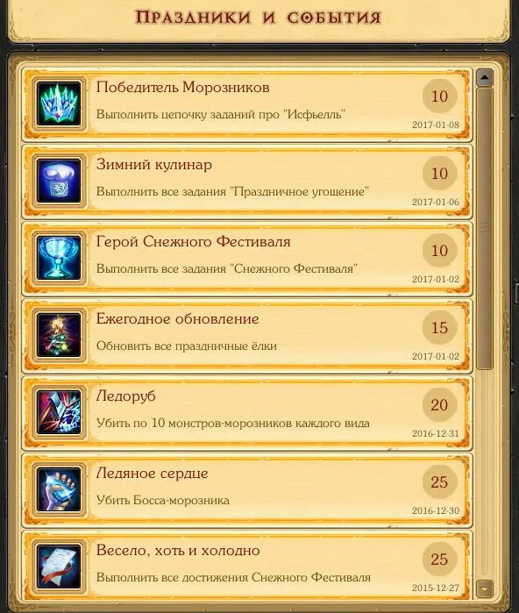The width and height of the screenshot is (519, 613).
Task: Click the scrollbar down arrow button
Action: click(485, 588)
